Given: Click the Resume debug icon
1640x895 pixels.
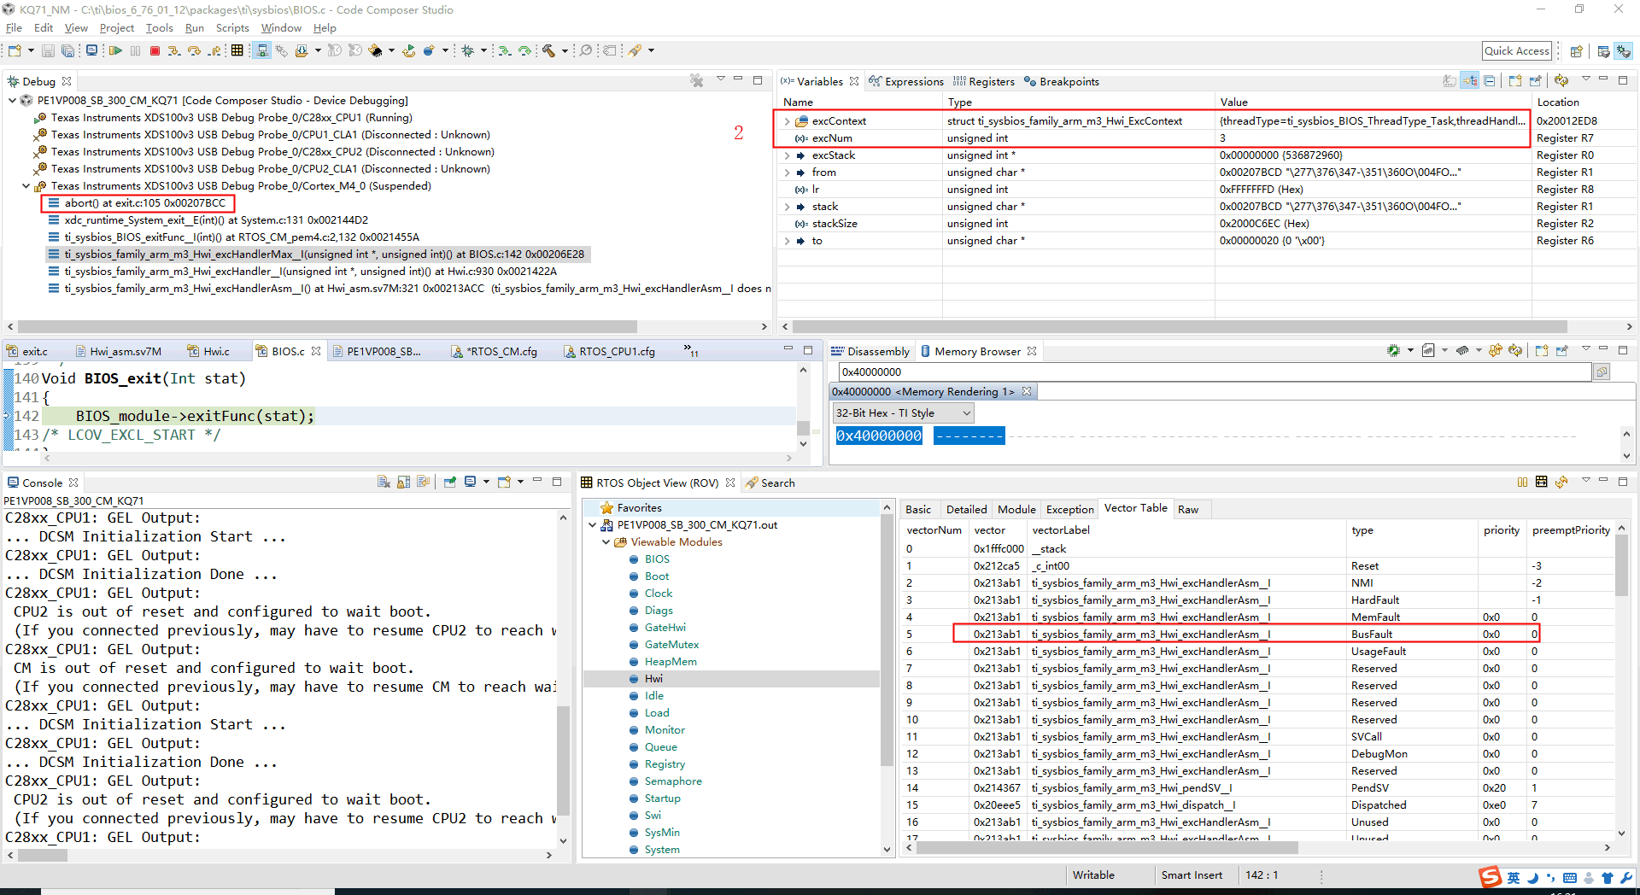Looking at the screenshot, I should (x=115, y=50).
